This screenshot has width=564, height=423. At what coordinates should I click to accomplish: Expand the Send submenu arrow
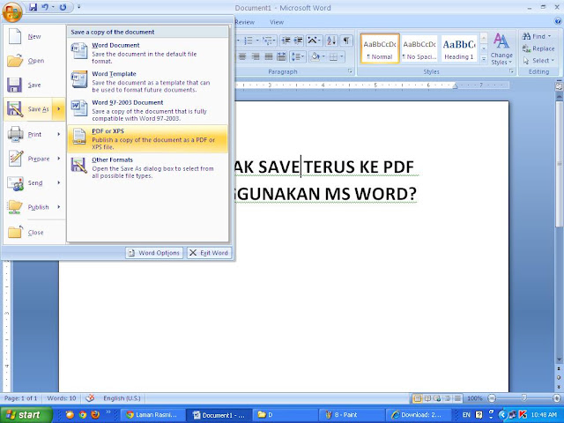(59, 183)
